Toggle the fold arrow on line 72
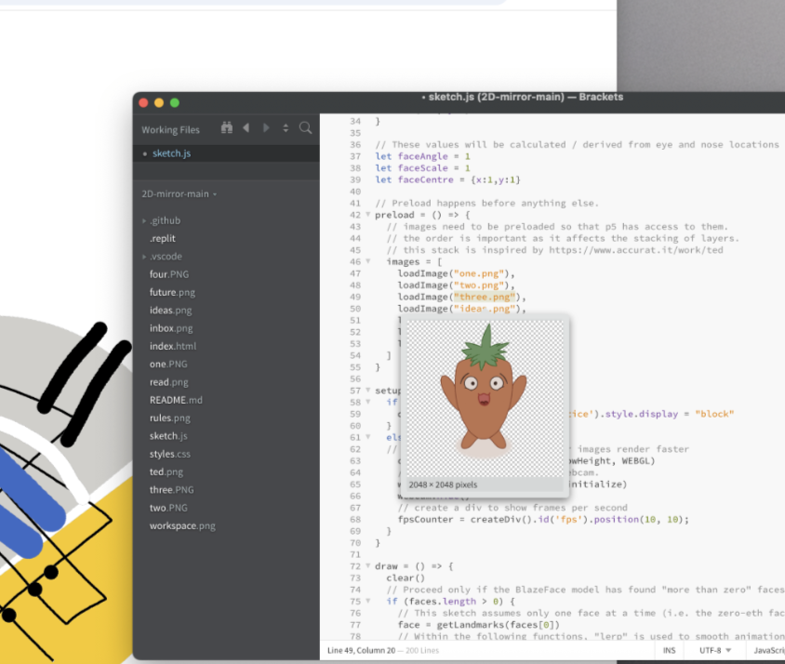Image resolution: width=785 pixels, height=664 pixels. point(370,565)
